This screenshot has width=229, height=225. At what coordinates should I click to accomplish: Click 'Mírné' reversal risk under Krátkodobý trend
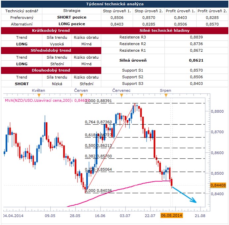[x=86, y=44]
